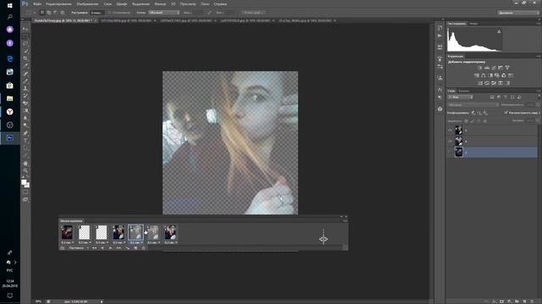Toggle lock image pixels
542x304 pixels.
coord(473,121)
